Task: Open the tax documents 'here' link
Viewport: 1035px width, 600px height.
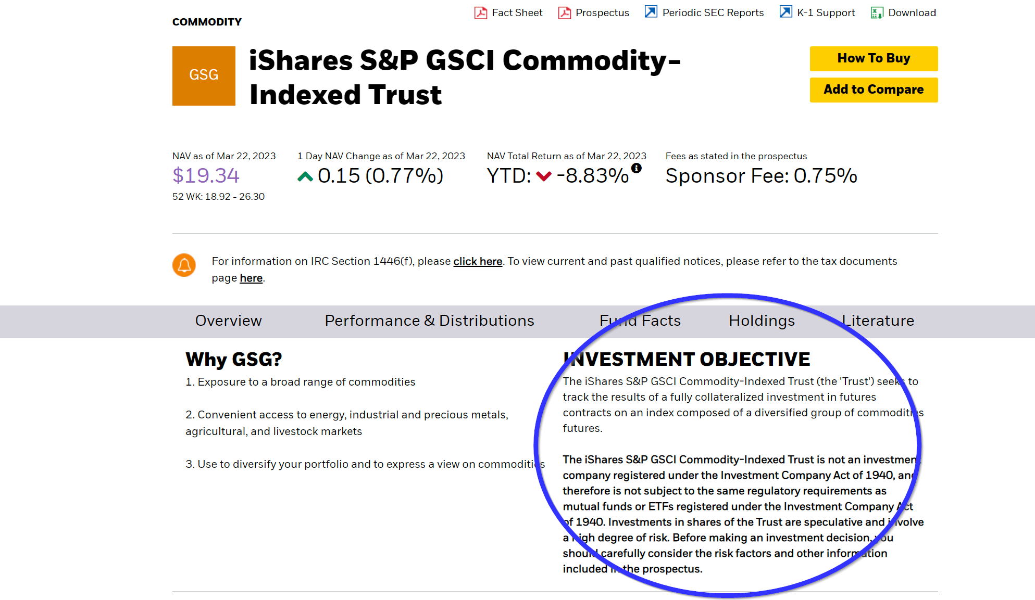Action: [x=251, y=278]
